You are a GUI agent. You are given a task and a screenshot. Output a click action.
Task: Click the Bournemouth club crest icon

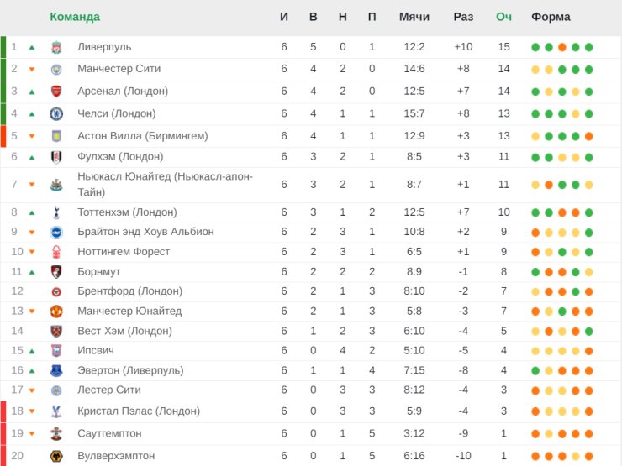click(x=56, y=271)
